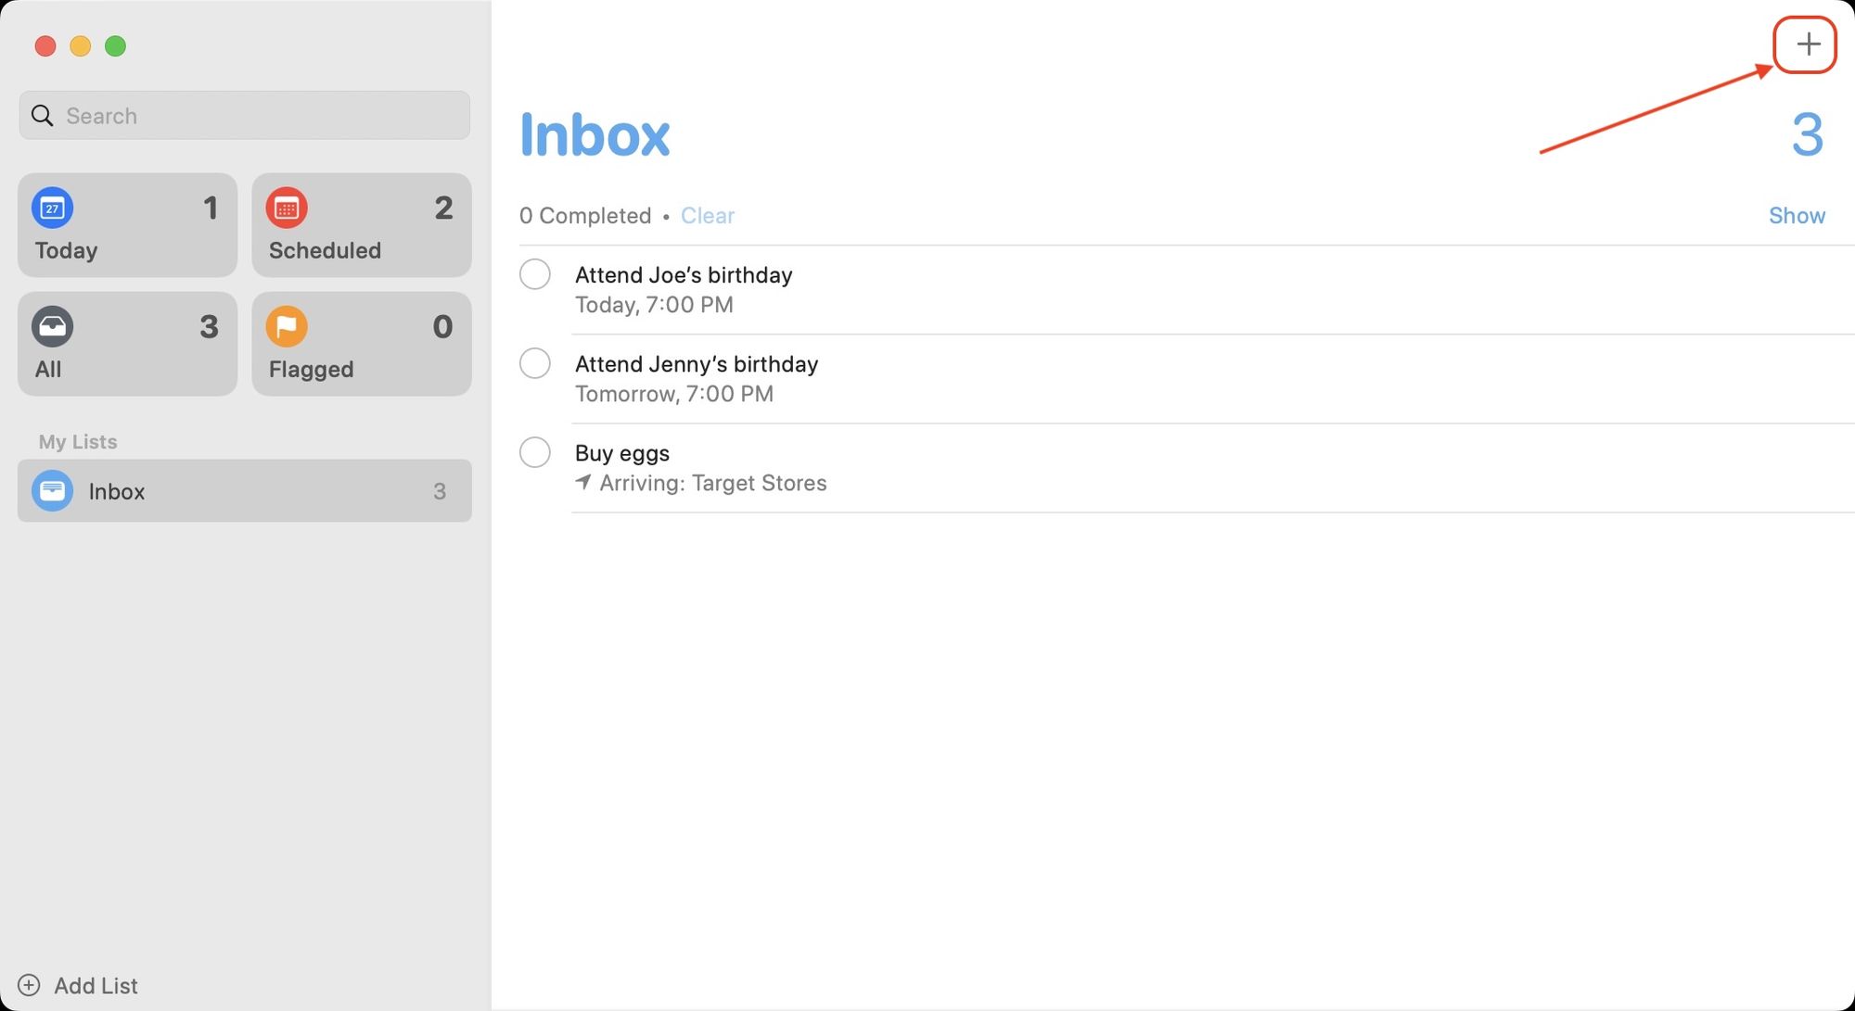Select the Attend Joe's birthday reminder text
Screen dimensions: 1855x1011
click(684, 274)
